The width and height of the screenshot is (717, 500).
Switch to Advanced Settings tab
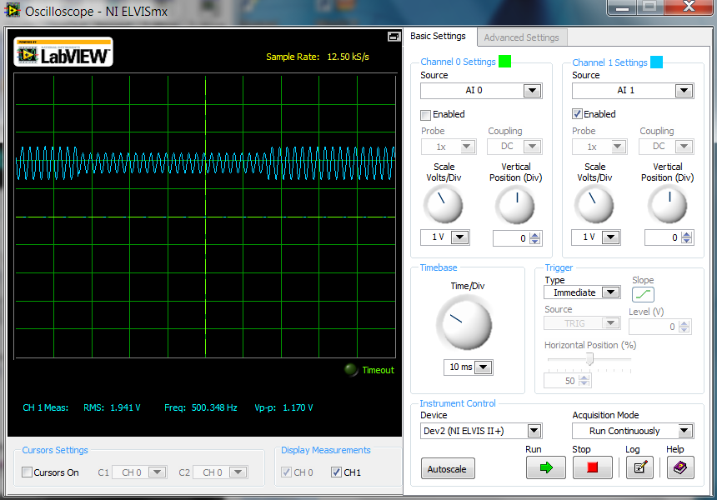coord(521,37)
